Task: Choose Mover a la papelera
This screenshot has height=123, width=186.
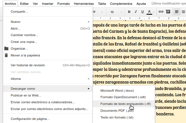Action: click(x=48, y=55)
